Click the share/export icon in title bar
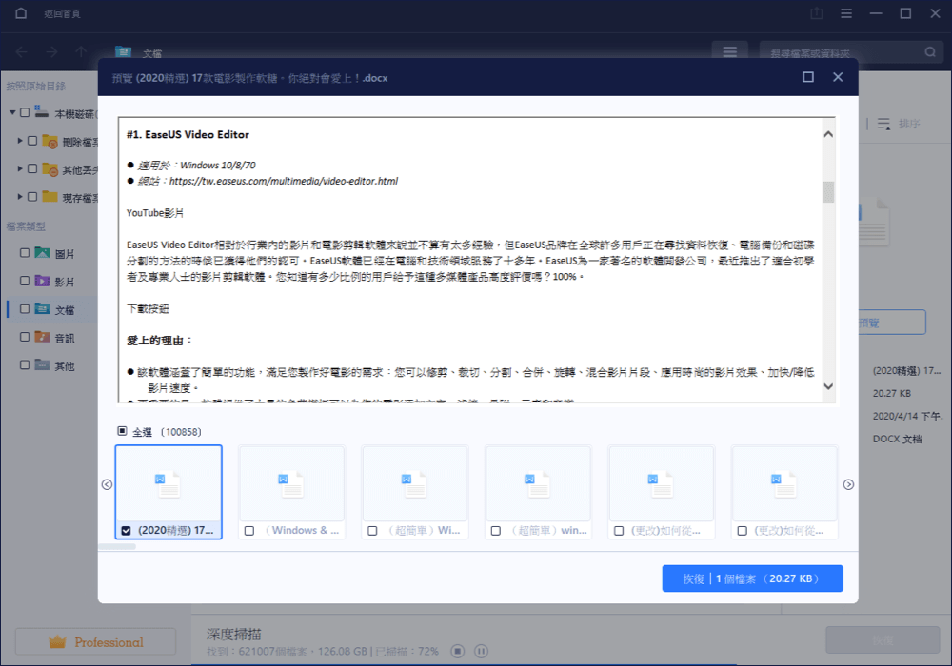 [817, 13]
